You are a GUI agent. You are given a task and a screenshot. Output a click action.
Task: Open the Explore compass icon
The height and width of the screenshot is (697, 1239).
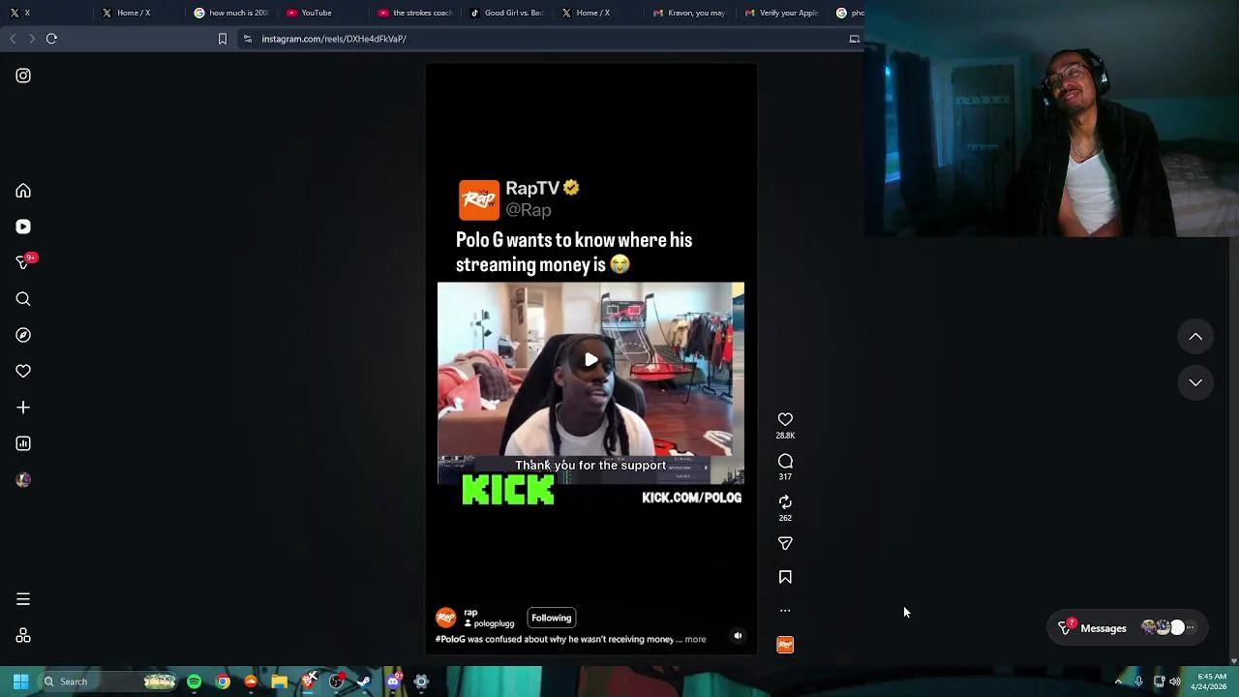23,335
